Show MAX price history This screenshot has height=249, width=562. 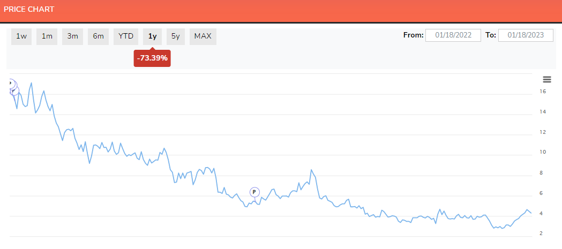pyautogui.click(x=203, y=36)
